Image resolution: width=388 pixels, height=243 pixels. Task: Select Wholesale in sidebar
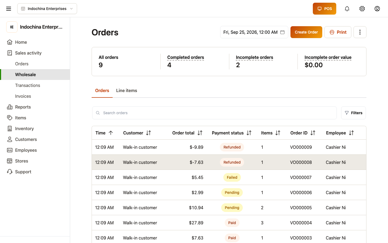tap(35, 75)
